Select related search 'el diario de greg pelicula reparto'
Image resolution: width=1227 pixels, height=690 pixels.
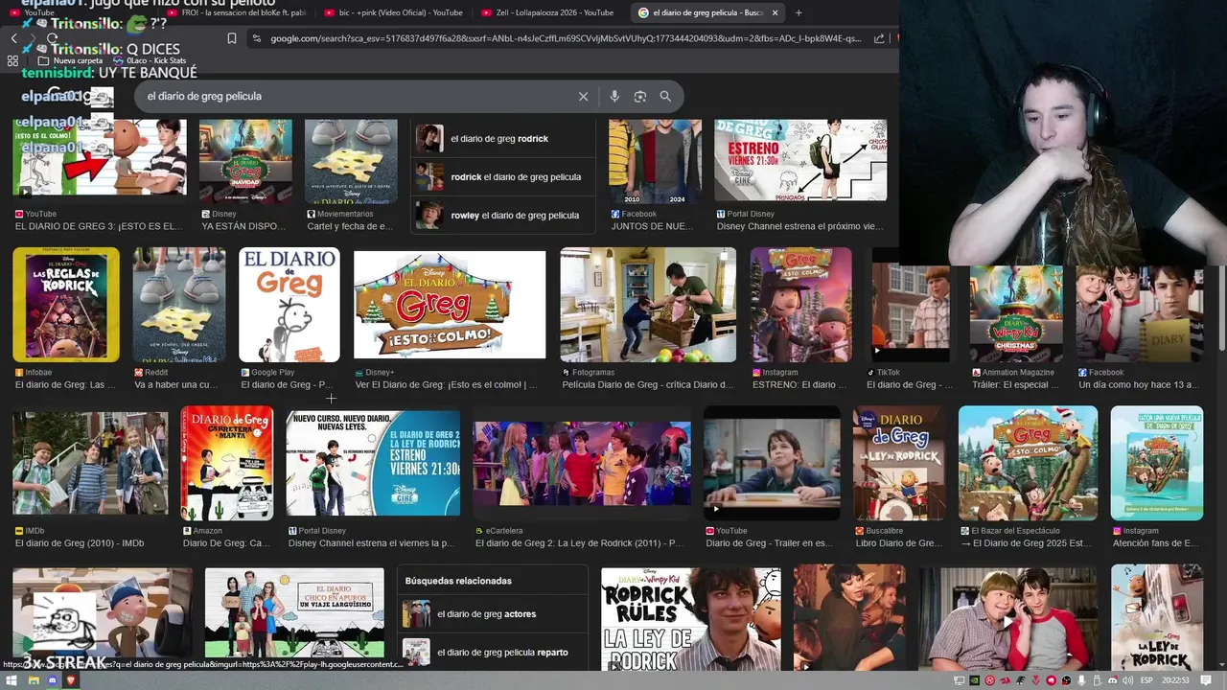(x=492, y=652)
